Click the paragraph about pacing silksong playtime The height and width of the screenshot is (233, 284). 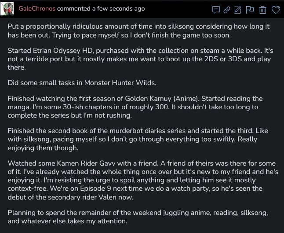click(138, 31)
